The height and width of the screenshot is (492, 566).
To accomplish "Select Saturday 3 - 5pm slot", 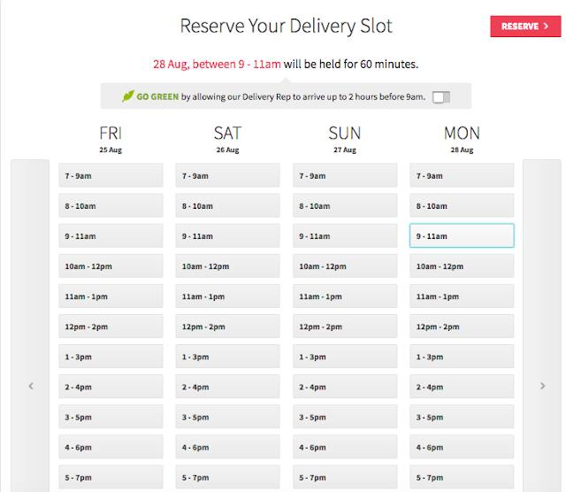I will click(x=227, y=417).
